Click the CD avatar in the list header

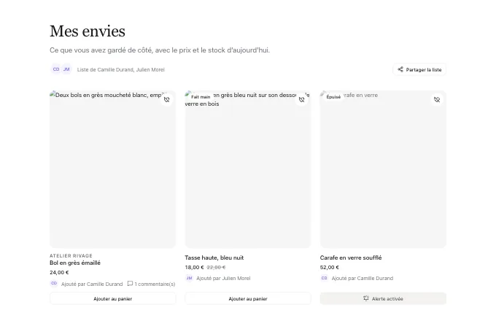click(x=56, y=69)
